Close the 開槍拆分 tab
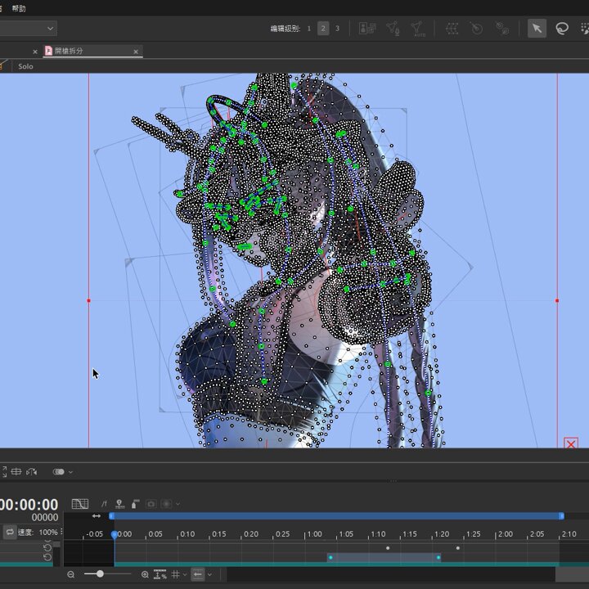589x589 pixels. [136, 52]
